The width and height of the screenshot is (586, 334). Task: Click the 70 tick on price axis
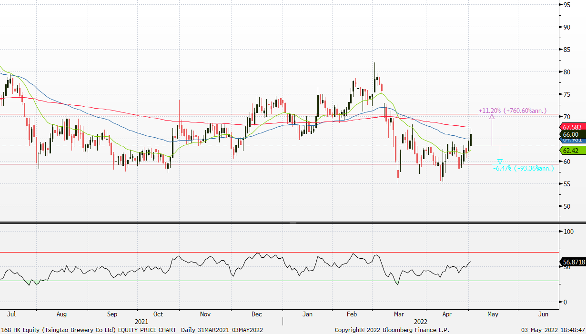pos(567,117)
